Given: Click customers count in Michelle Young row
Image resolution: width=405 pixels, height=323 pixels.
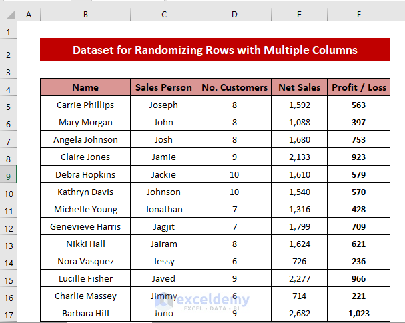Looking at the screenshot, I should tap(234, 209).
